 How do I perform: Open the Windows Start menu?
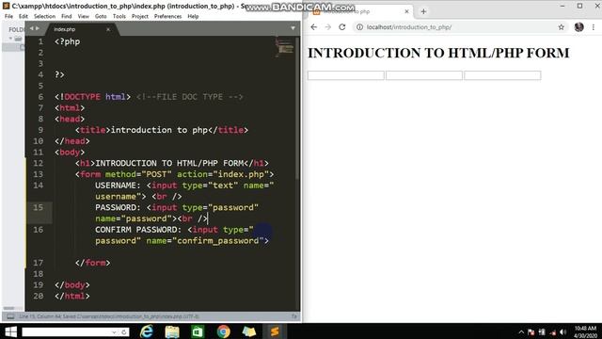pyautogui.click(x=10, y=331)
